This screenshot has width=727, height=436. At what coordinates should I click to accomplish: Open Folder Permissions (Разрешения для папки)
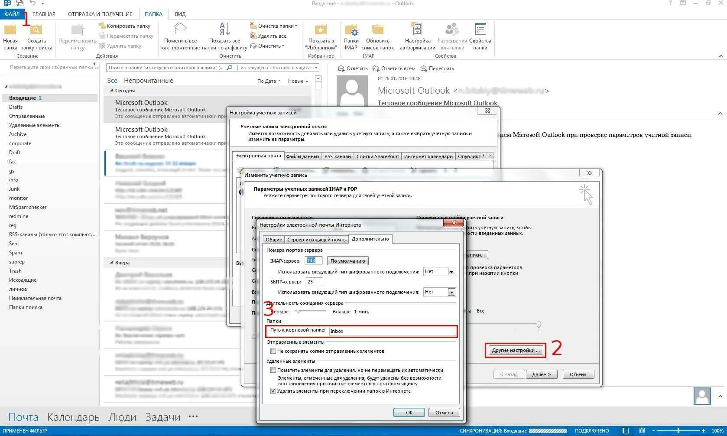(452, 37)
